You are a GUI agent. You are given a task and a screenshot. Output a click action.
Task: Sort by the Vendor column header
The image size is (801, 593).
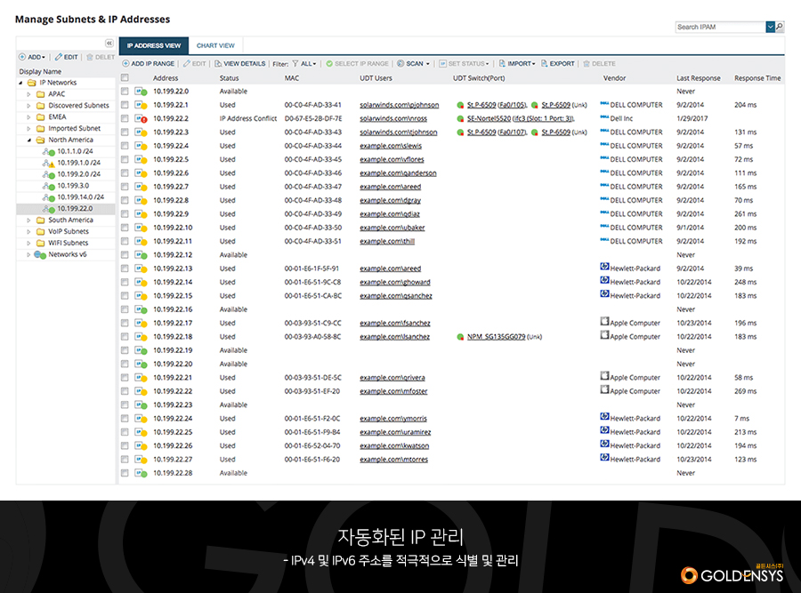point(614,78)
